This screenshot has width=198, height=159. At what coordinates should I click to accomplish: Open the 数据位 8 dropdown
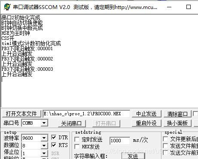[44, 146]
